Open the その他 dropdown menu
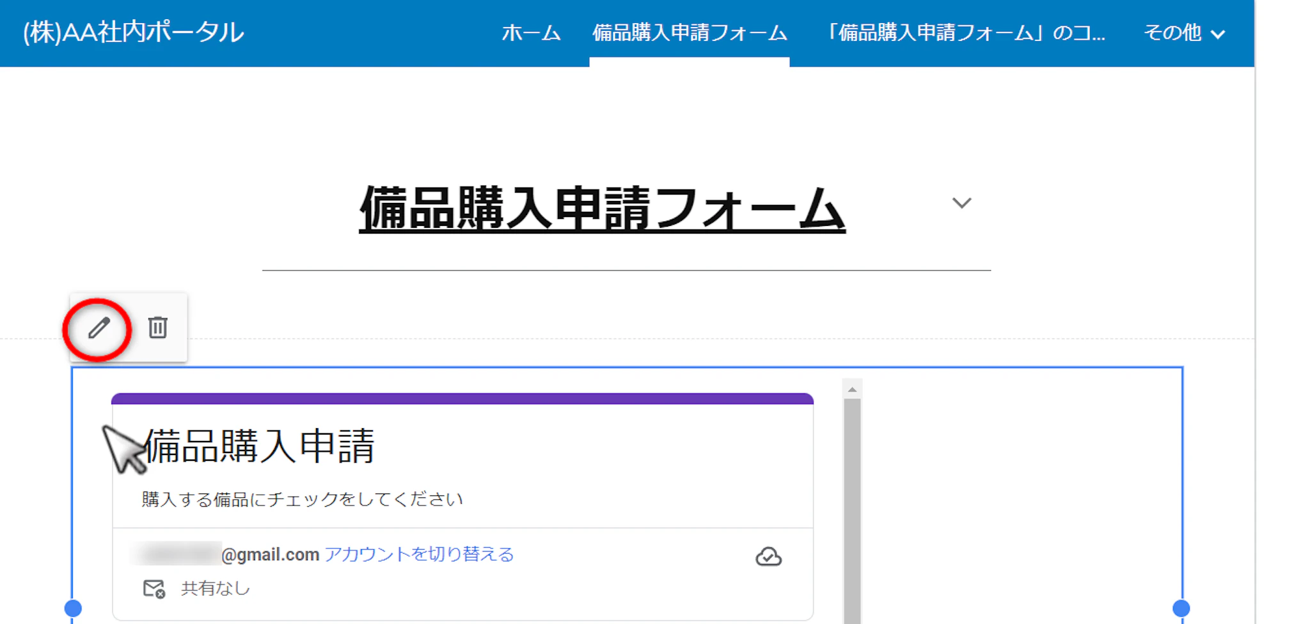Viewport: 1310px width, 624px height. (1183, 33)
